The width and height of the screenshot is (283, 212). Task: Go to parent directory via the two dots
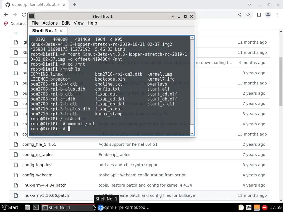coord(16,33)
